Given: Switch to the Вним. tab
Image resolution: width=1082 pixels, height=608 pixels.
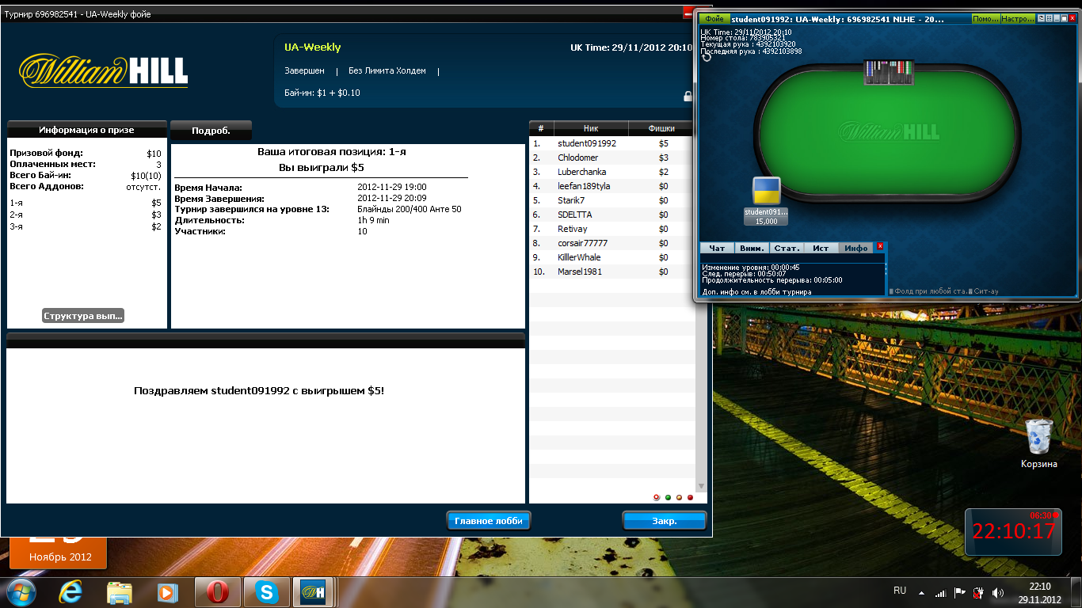Looking at the screenshot, I should tap(752, 248).
